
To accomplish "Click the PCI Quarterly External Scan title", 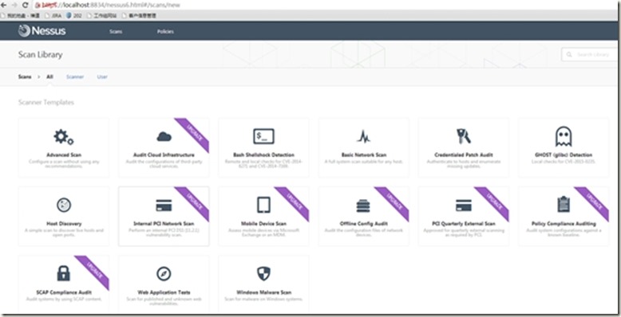I will pos(464,224).
